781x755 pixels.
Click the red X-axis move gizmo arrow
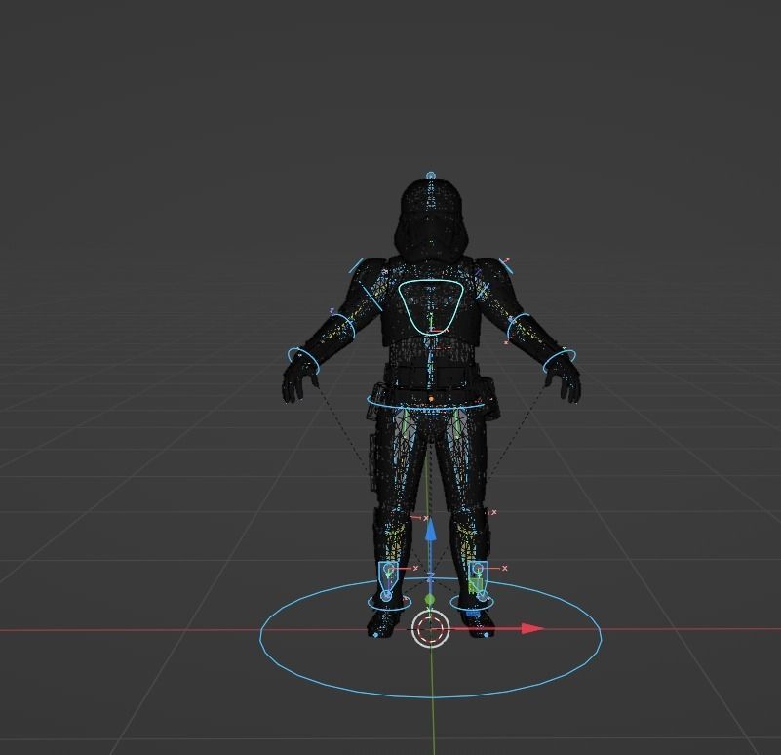[532, 628]
